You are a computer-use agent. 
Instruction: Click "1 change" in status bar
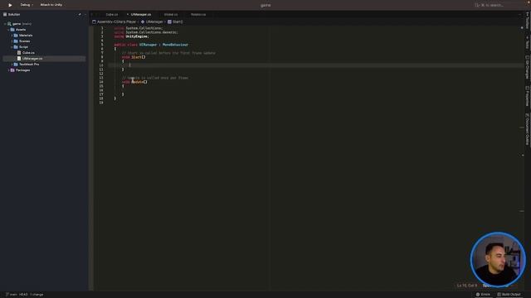click(x=37, y=295)
